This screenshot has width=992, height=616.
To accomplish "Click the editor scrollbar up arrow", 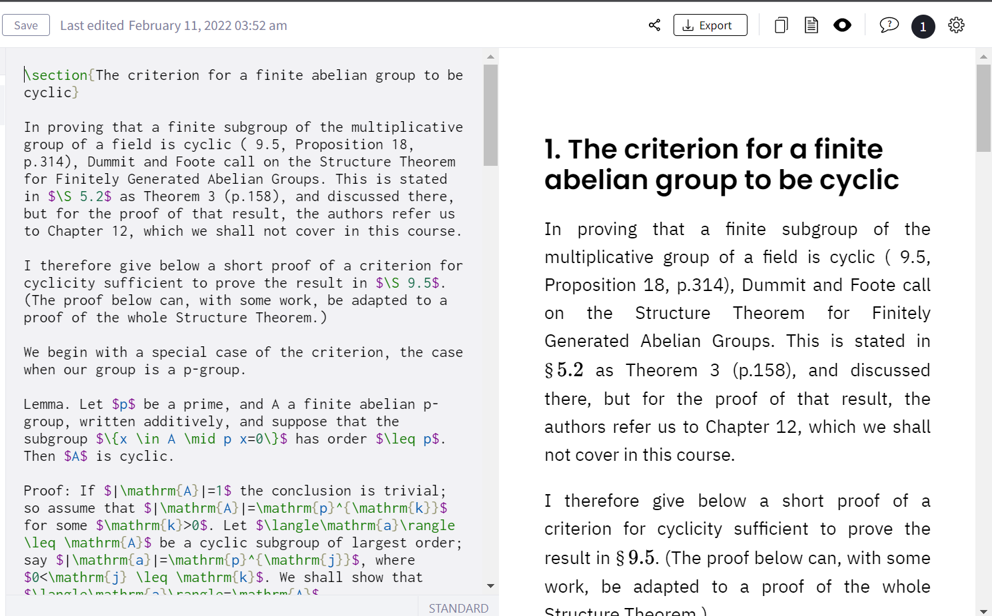I will tap(491, 57).
